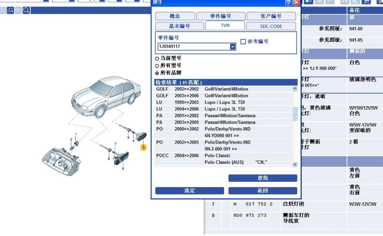The image size is (383, 236).
Task: Click the first-page arrow icon at top right
Action: tap(380, 2)
